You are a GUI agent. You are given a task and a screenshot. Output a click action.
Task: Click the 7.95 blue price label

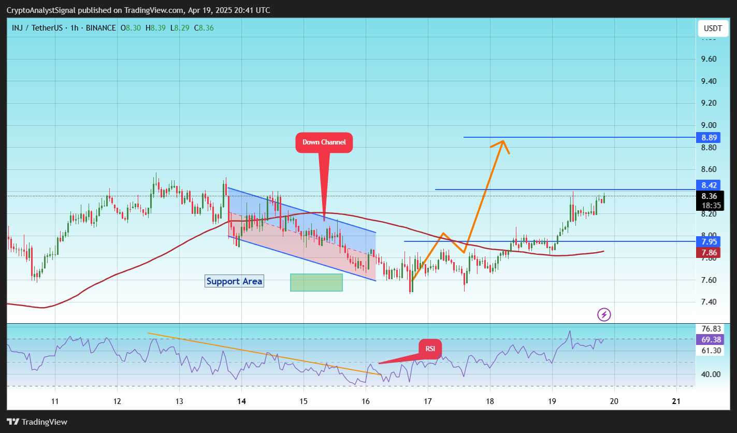[709, 241]
